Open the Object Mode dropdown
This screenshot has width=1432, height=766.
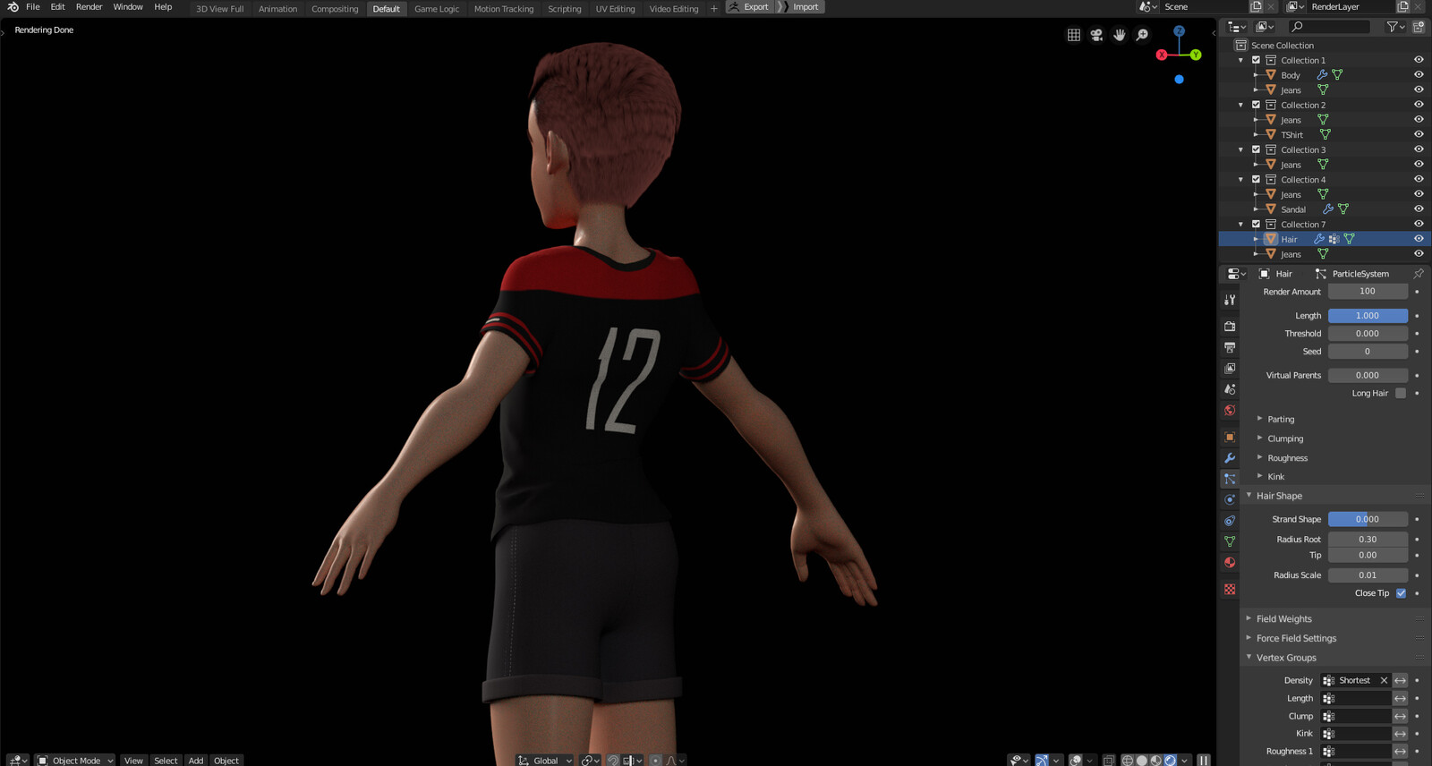click(x=75, y=760)
